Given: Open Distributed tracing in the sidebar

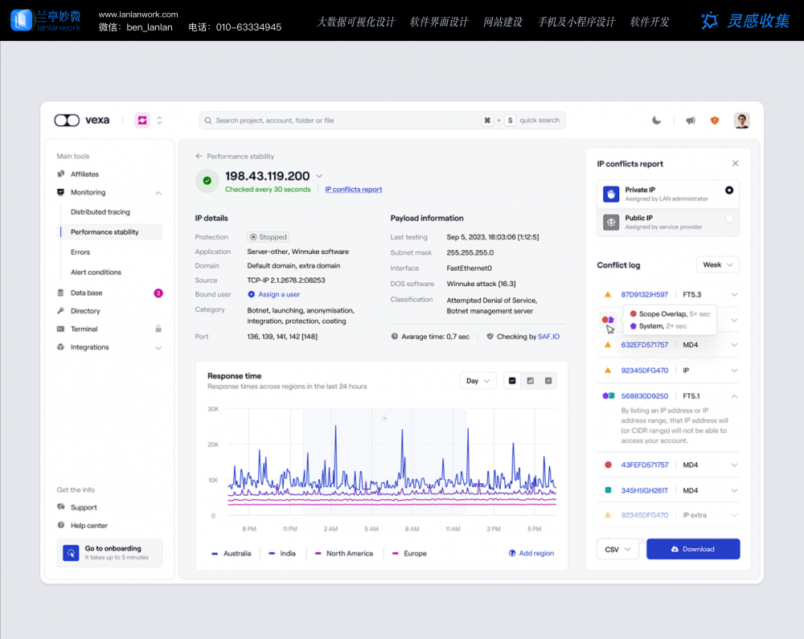Looking at the screenshot, I should pyautogui.click(x=100, y=212).
